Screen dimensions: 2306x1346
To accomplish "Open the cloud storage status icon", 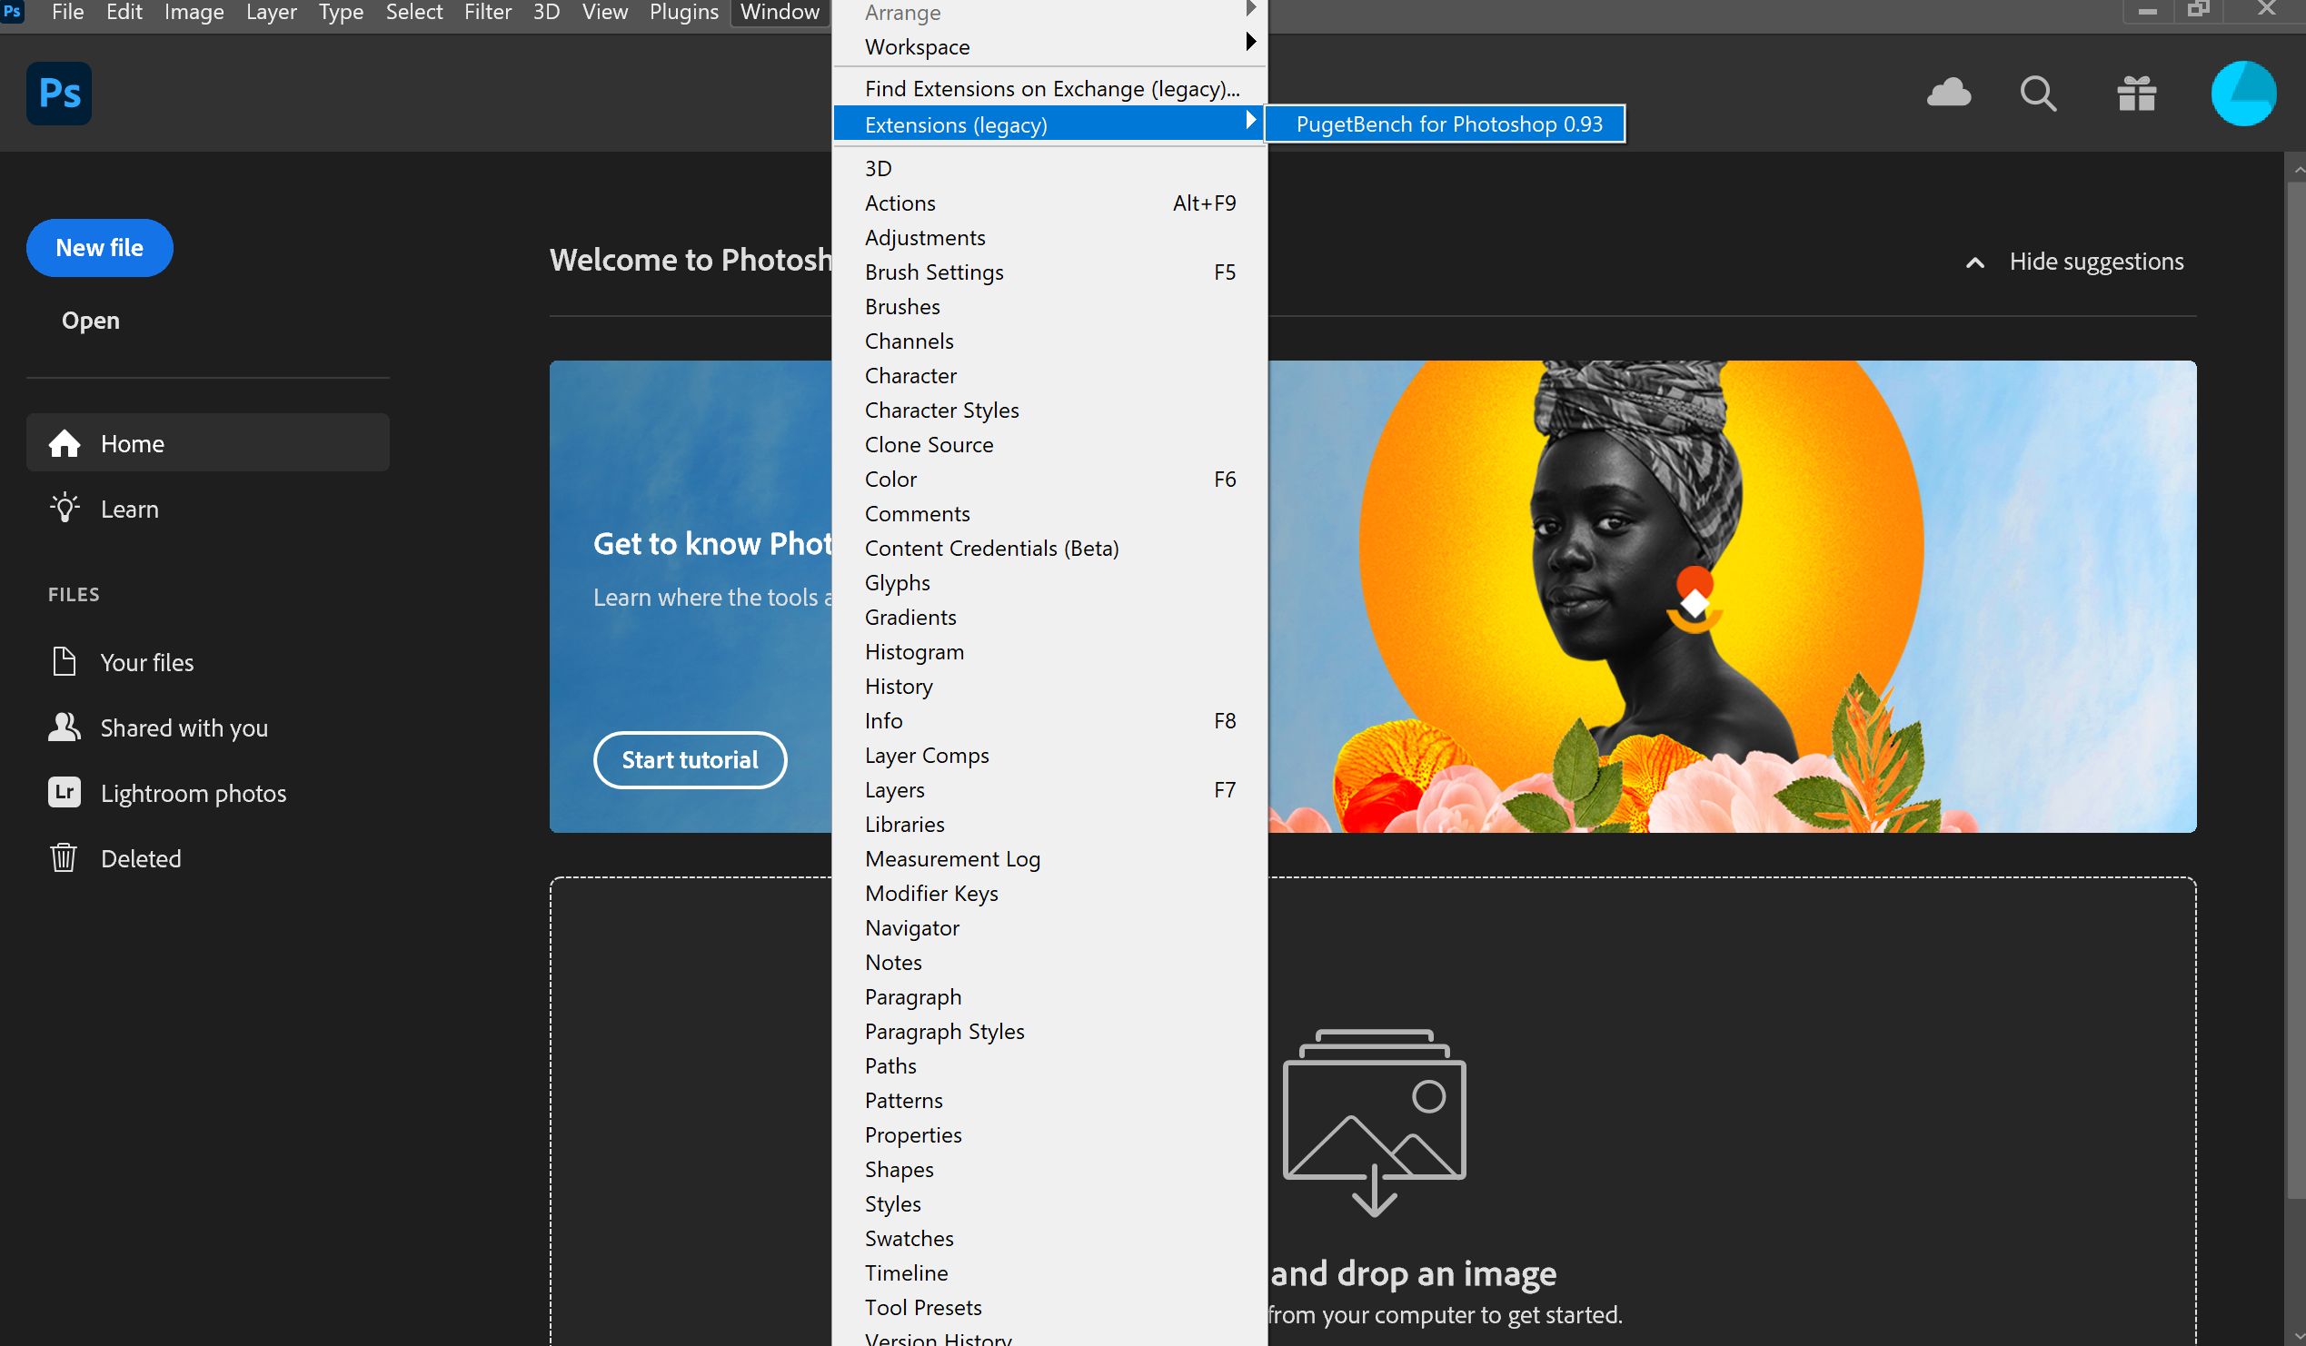I will [1948, 93].
